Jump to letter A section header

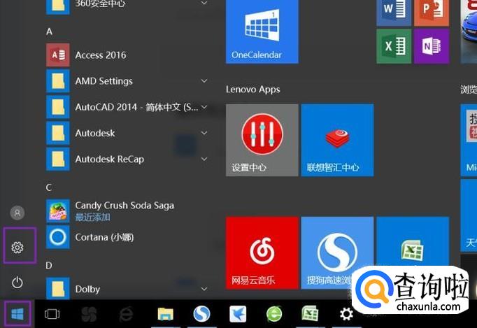pyautogui.click(x=49, y=31)
